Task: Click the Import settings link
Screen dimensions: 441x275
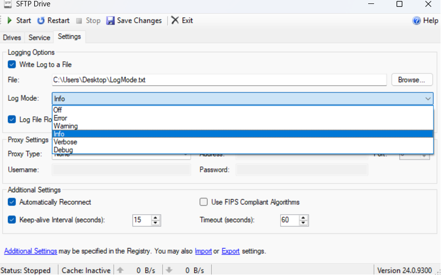Action: [203, 251]
